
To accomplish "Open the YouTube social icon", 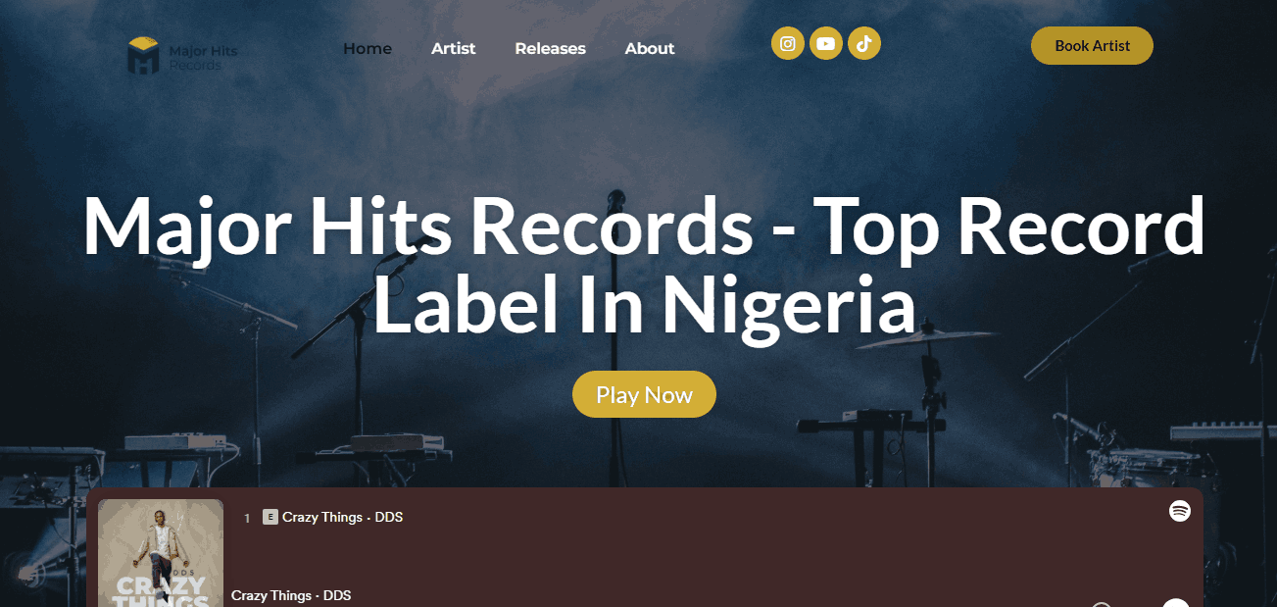I will click(826, 43).
